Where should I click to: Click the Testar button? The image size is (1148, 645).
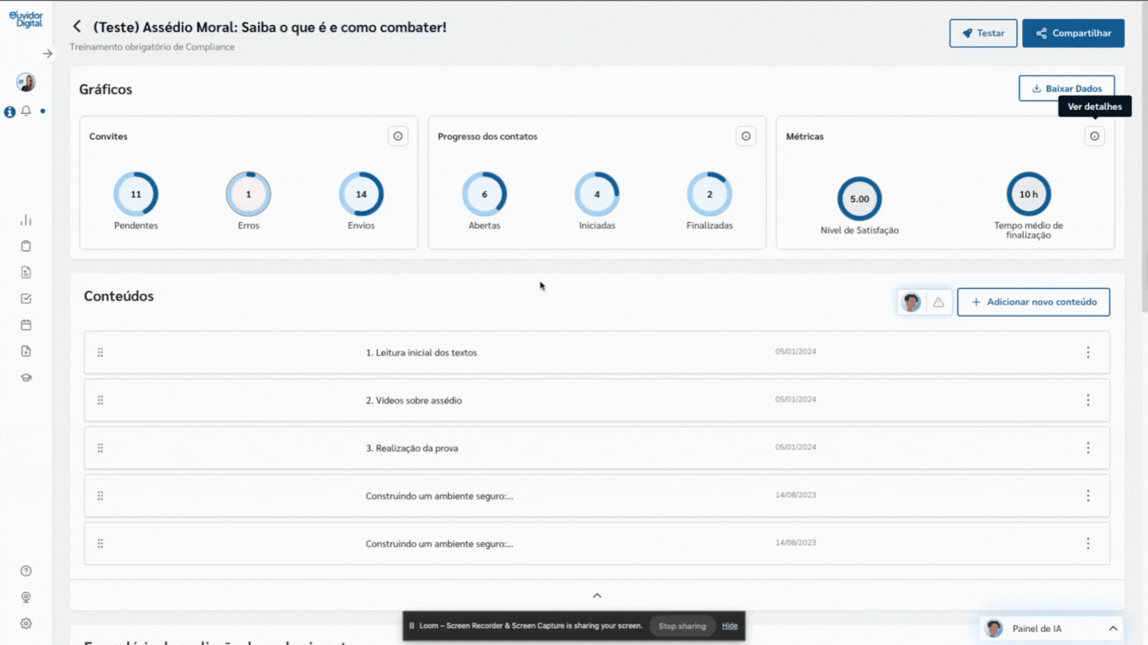click(983, 33)
